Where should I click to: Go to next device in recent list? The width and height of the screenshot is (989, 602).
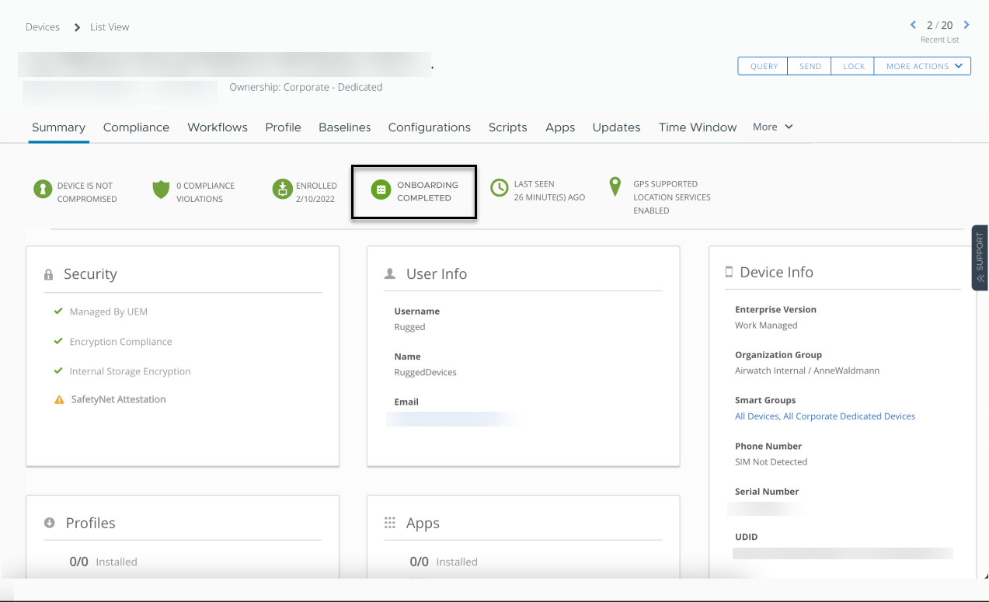[x=966, y=25]
